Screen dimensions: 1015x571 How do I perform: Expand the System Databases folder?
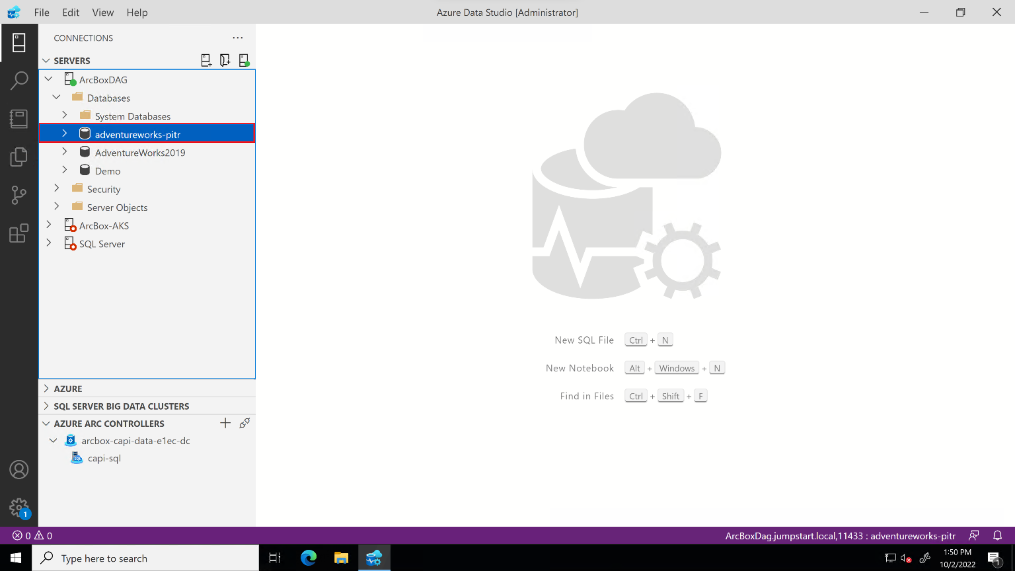click(x=64, y=115)
